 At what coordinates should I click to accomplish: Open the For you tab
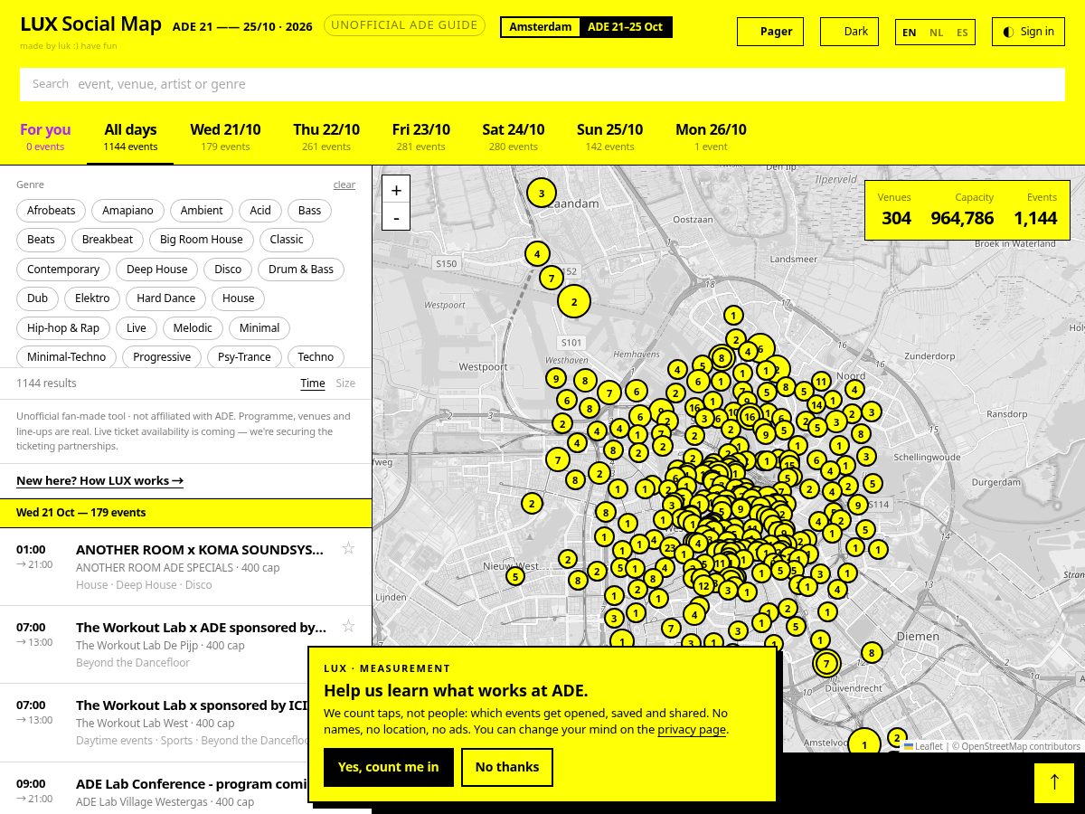45,137
